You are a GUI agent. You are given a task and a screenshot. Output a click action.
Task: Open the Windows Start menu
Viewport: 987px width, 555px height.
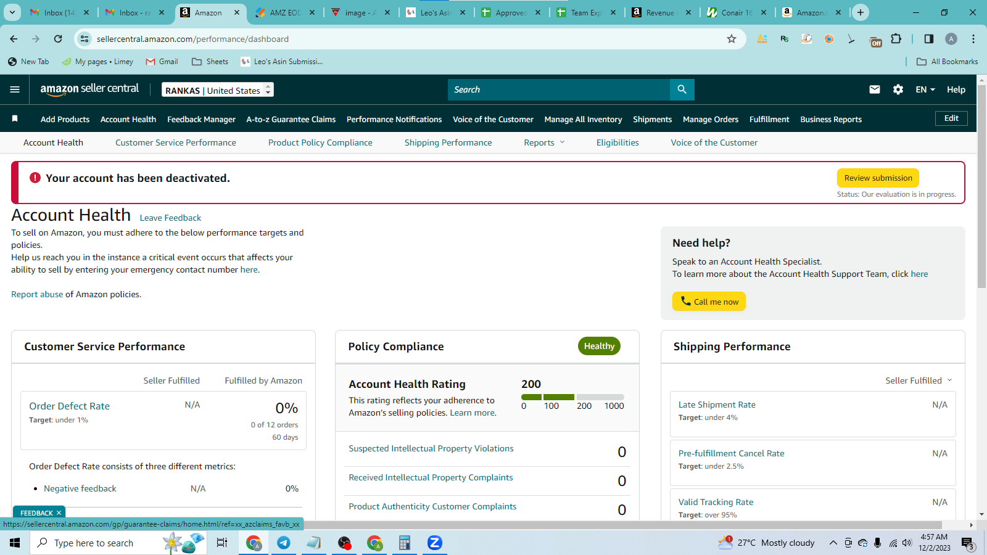click(x=15, y=543)
